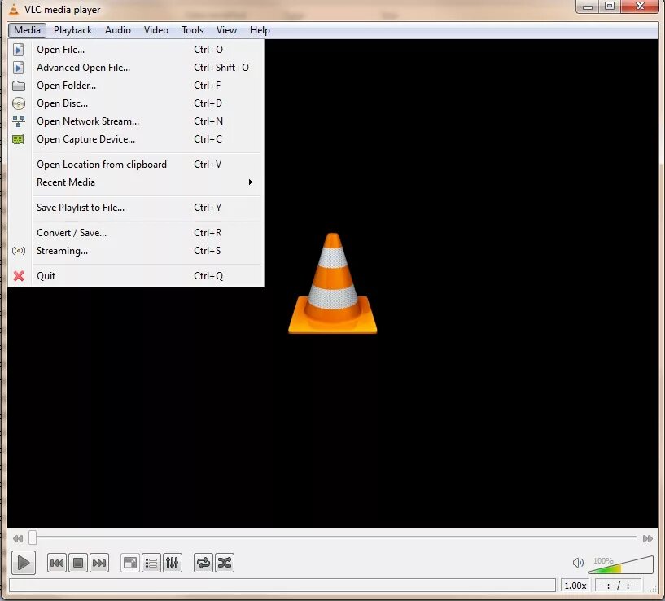Open the View menu
The image size is (665, 601).
click(x=226, y=30)
